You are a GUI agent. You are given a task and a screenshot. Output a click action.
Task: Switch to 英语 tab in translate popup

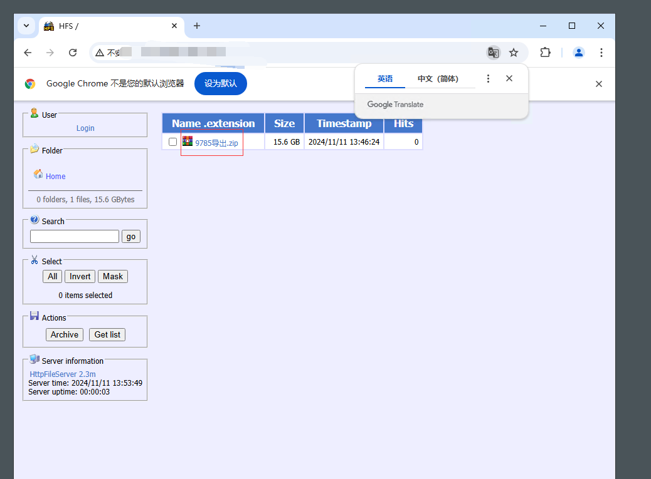385,79
